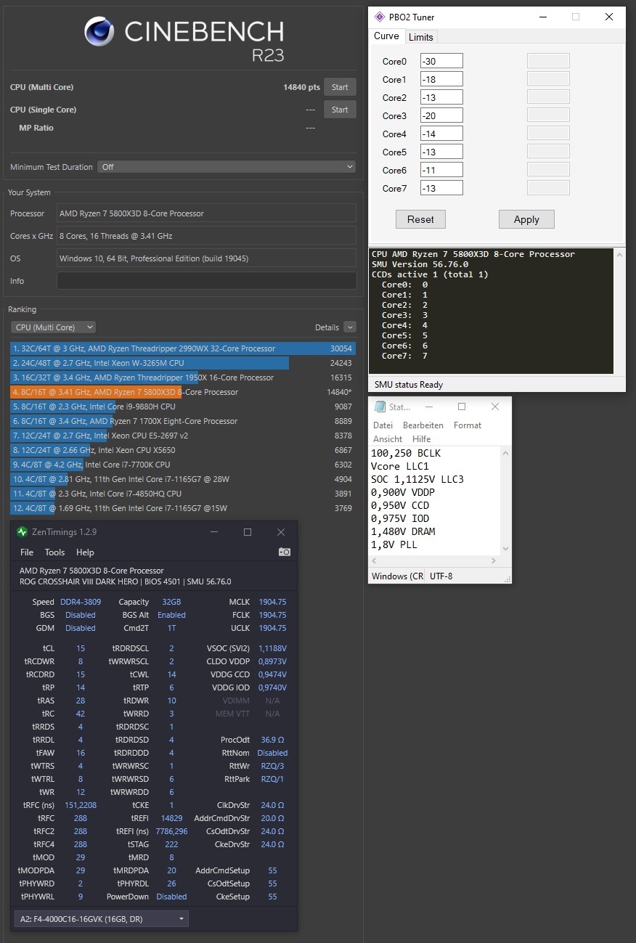Click the Core5 offset field
Viewport: 636px width, 943px height.
(x=441, y=152)
